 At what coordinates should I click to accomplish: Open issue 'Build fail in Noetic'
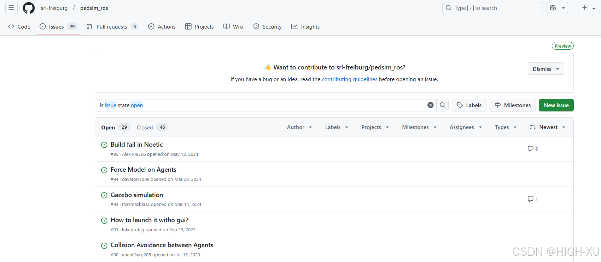coord(136,145)
